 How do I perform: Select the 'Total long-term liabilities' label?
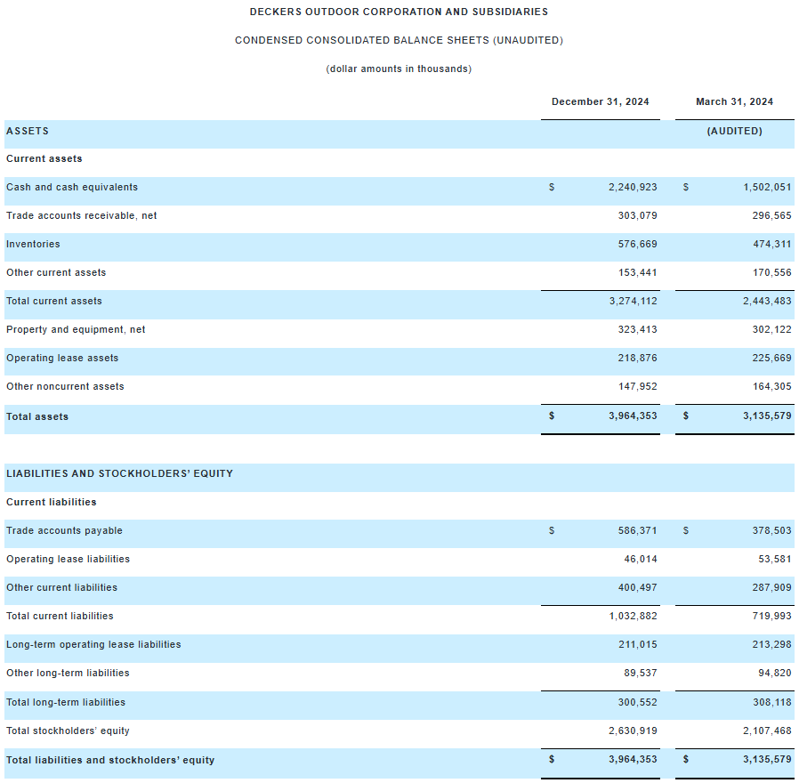[x=66, y=703]
